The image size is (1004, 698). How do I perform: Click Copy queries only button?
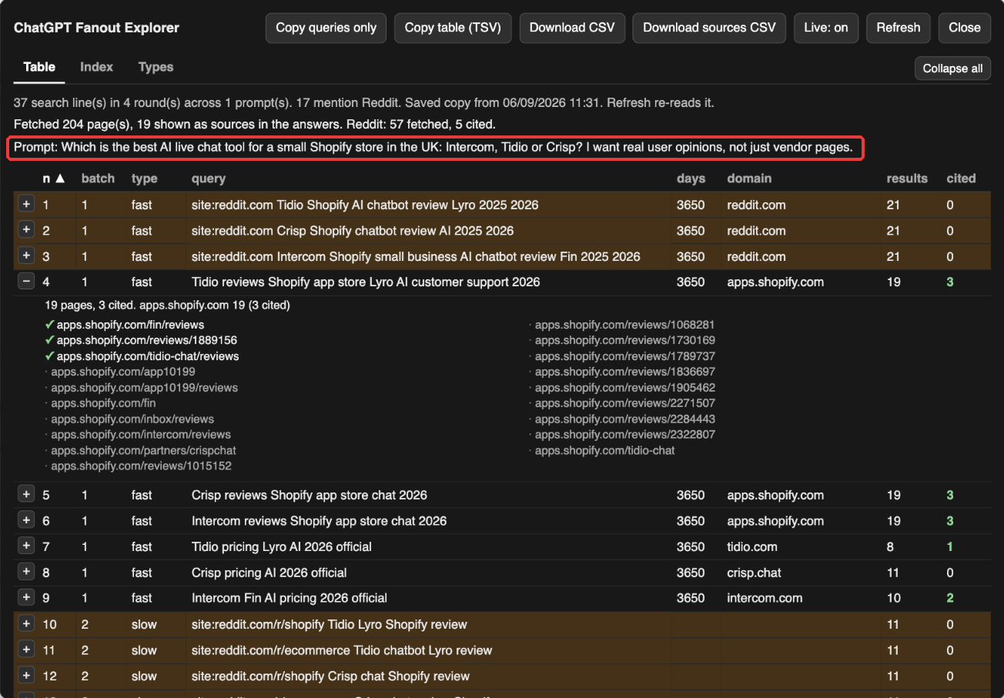(326, 28)
